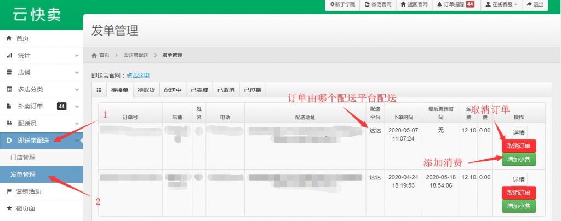Switch to the 已完成 tab
The width and height of the screenshot is (561, 221).
coord(199,90)
